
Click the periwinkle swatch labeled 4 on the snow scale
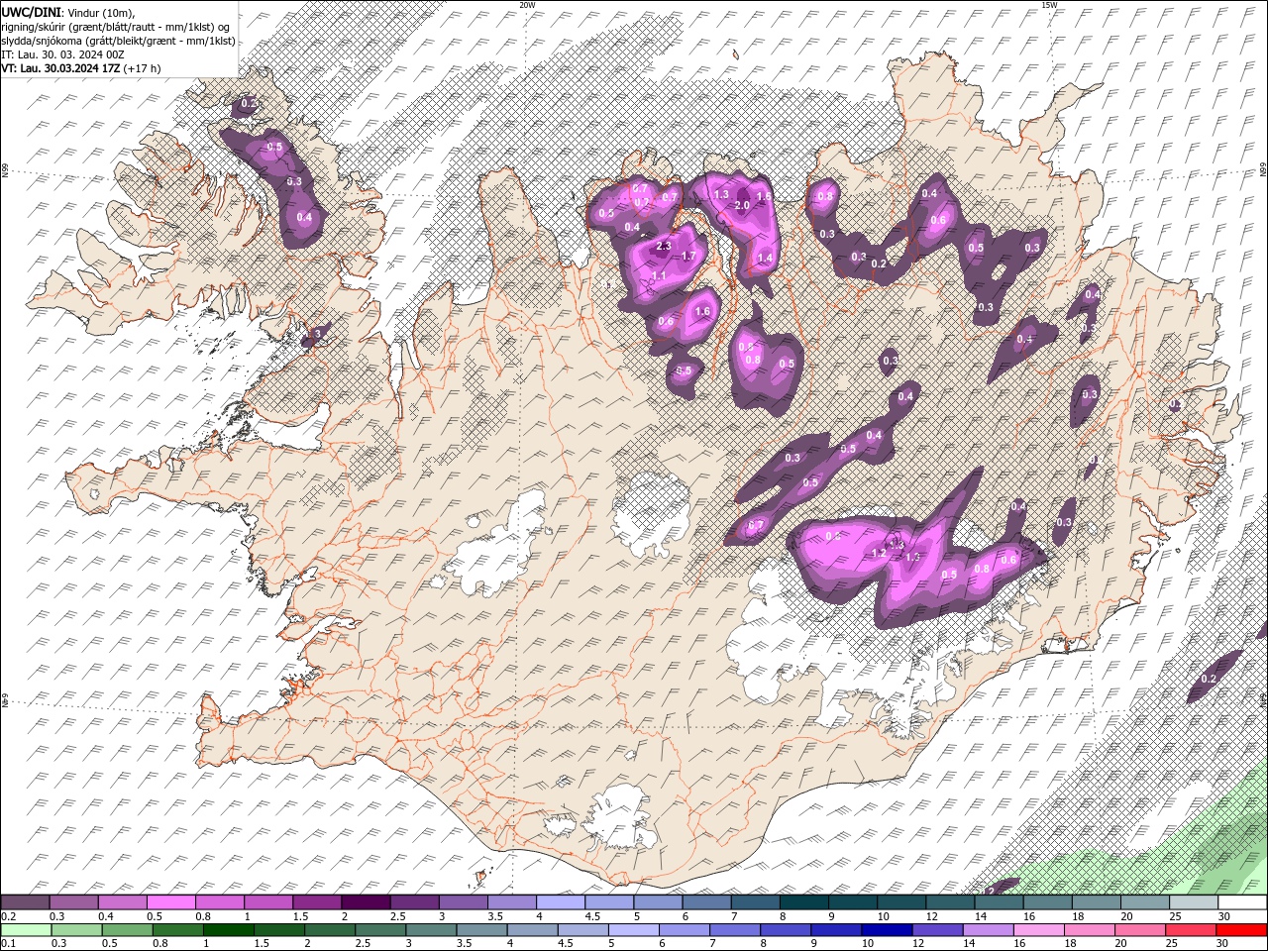[x=561, y=902]
